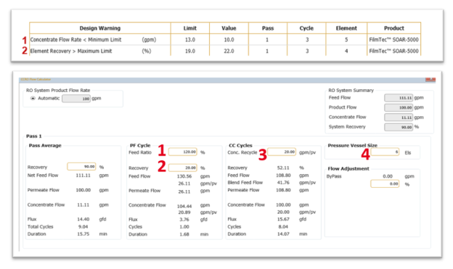
Task: Click the warning value 22.0
Action: [x=229, y=51]
